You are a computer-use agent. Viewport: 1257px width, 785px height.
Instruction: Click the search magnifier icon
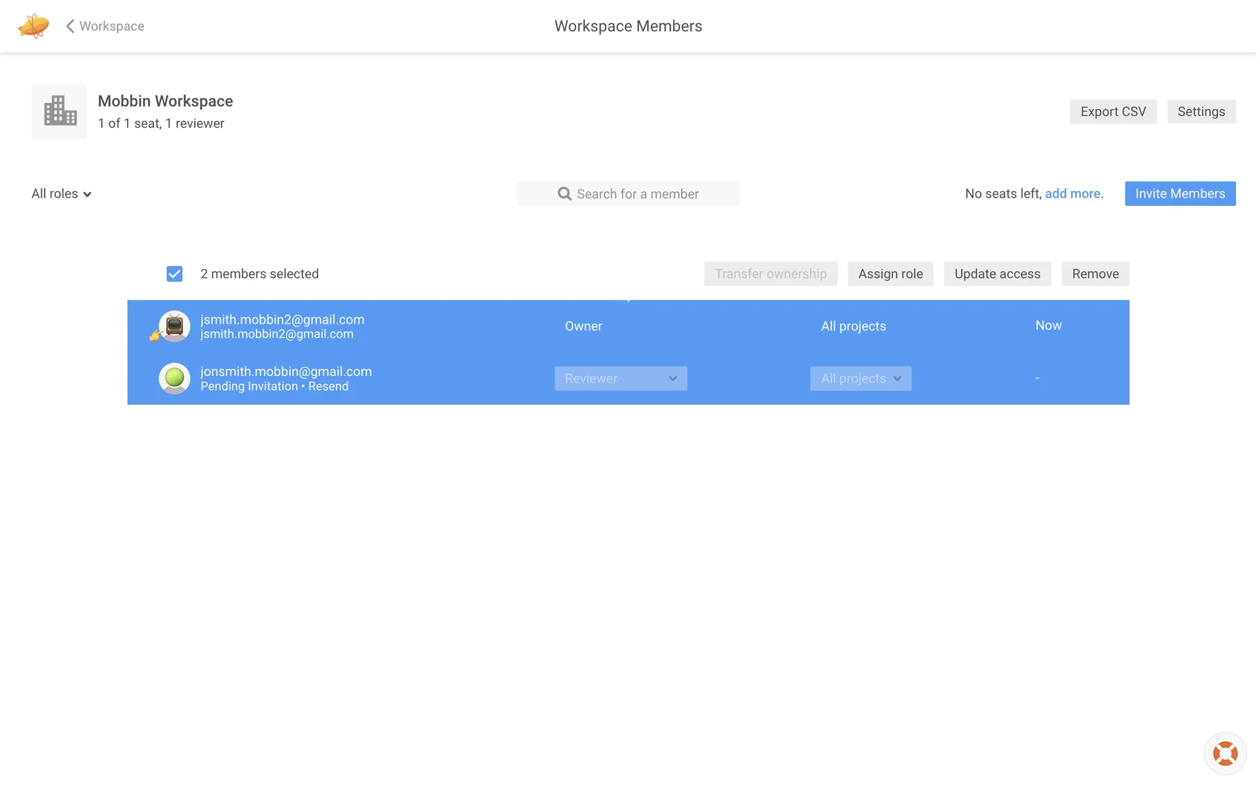pos(564,194)
